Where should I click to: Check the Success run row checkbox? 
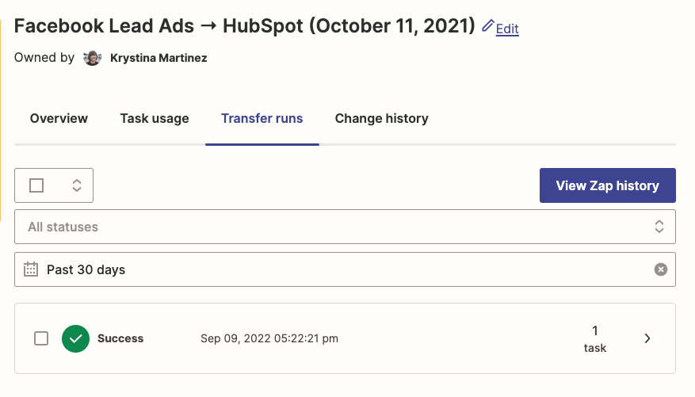(x=41, y=338)
